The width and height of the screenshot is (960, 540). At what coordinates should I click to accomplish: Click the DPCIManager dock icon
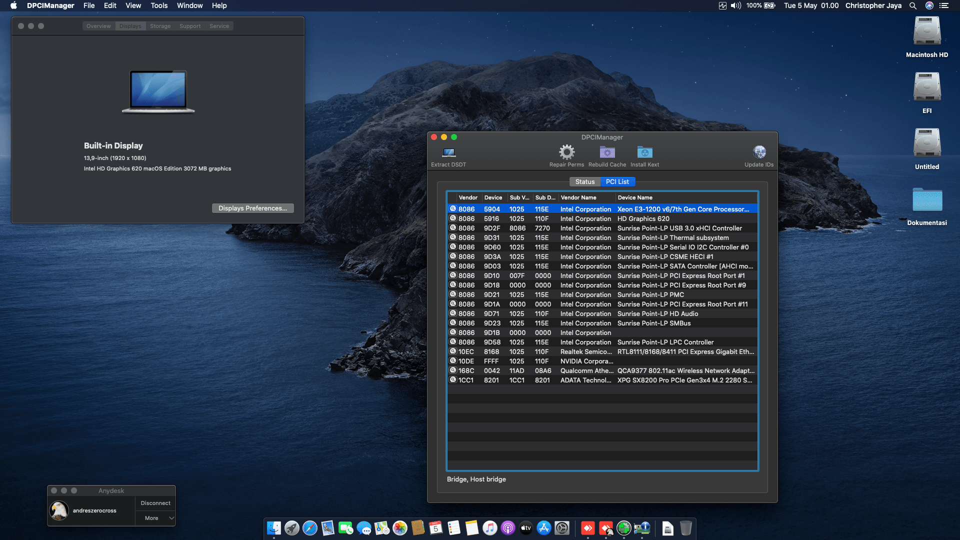tap(642, 528)
